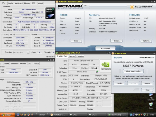Switch to the Cache tab in top CPU-Z
The width and height of the screenshot is (156, 117).
[x=11, y=3]
